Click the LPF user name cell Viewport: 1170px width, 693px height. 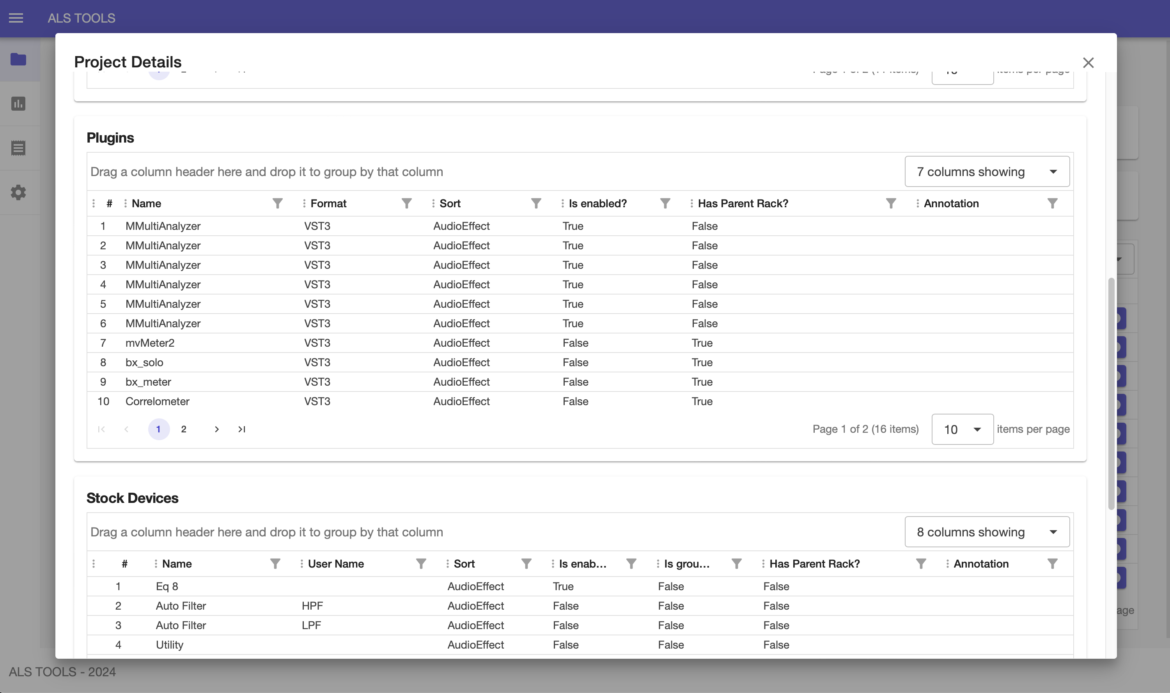tap(311, 626)
